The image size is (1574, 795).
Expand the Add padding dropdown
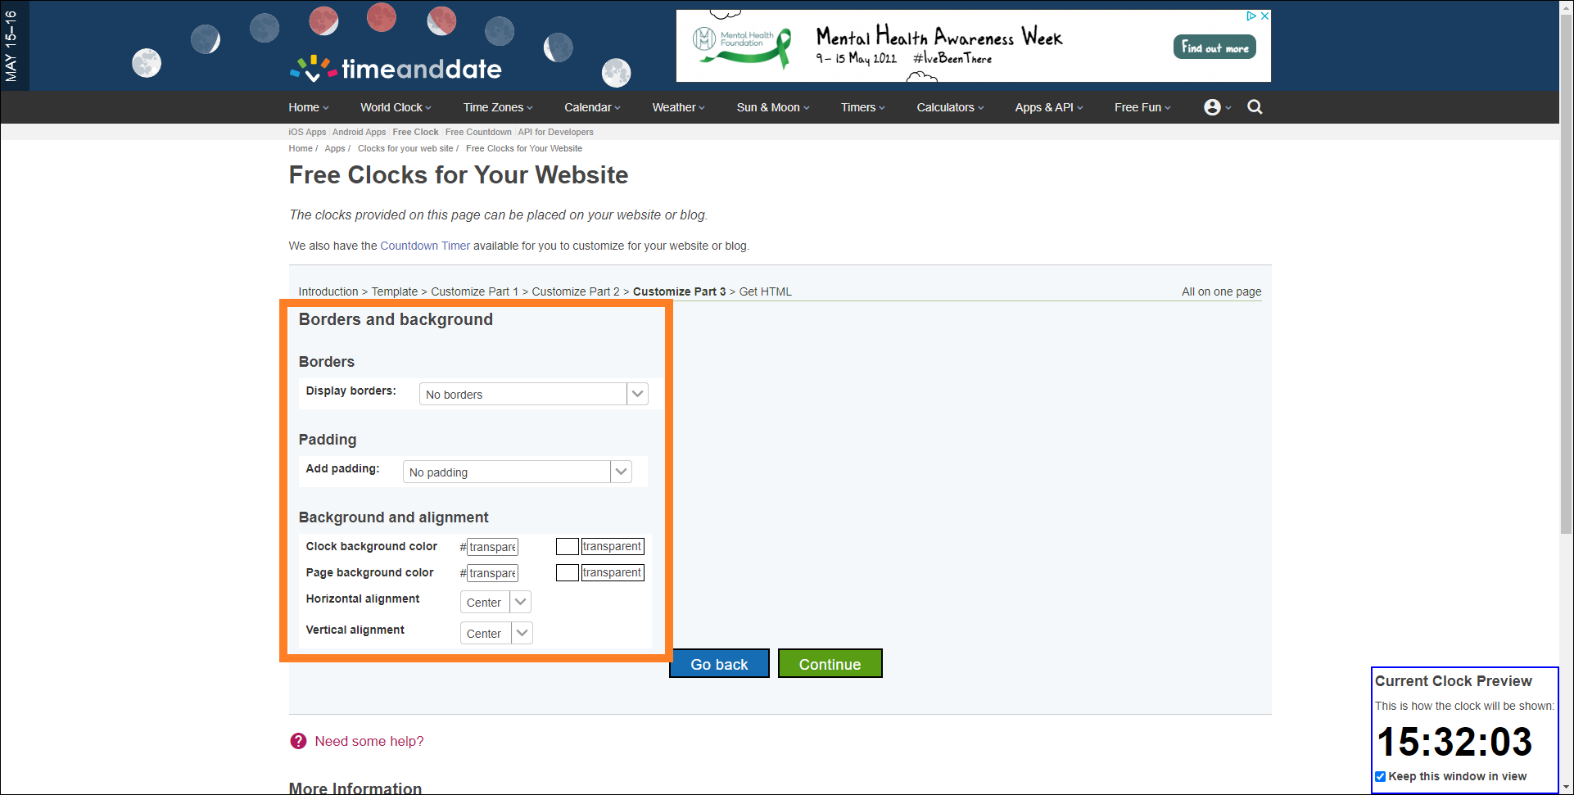(517, 472)
